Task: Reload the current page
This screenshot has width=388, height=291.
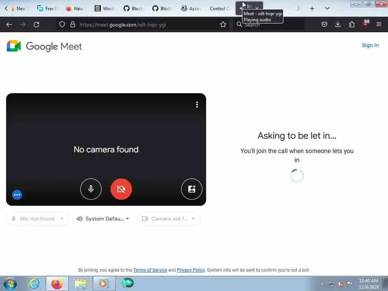Action: pyautogui.click(x=36, y=25)
